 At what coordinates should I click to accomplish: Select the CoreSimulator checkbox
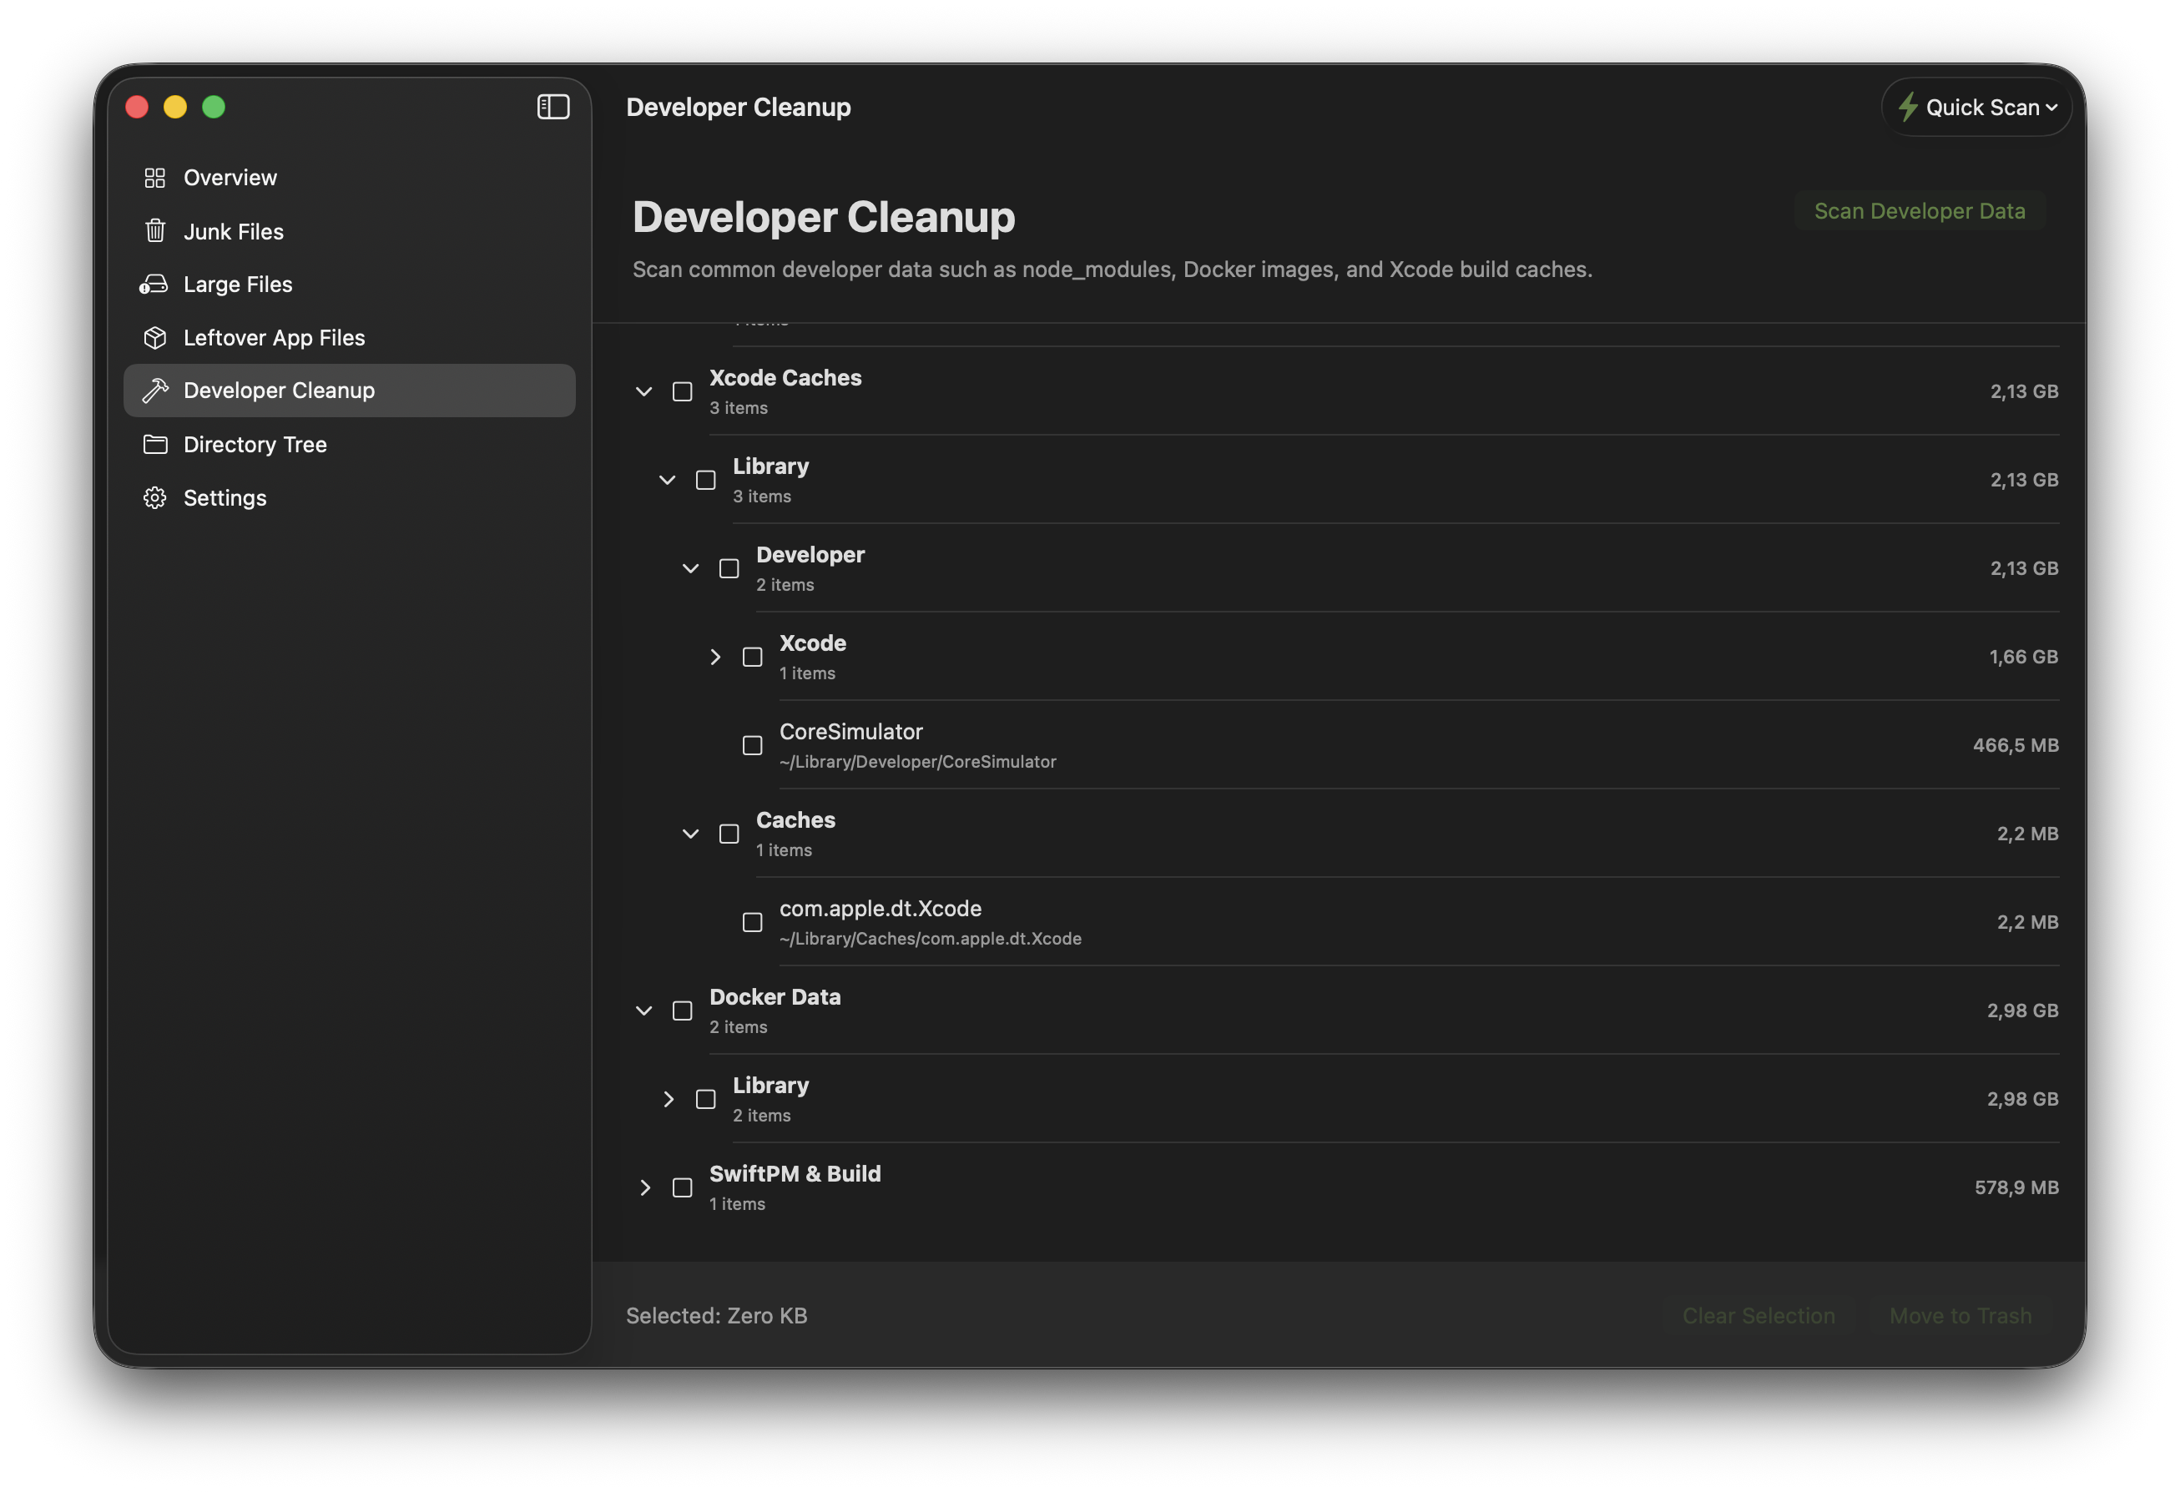(752, 745)
